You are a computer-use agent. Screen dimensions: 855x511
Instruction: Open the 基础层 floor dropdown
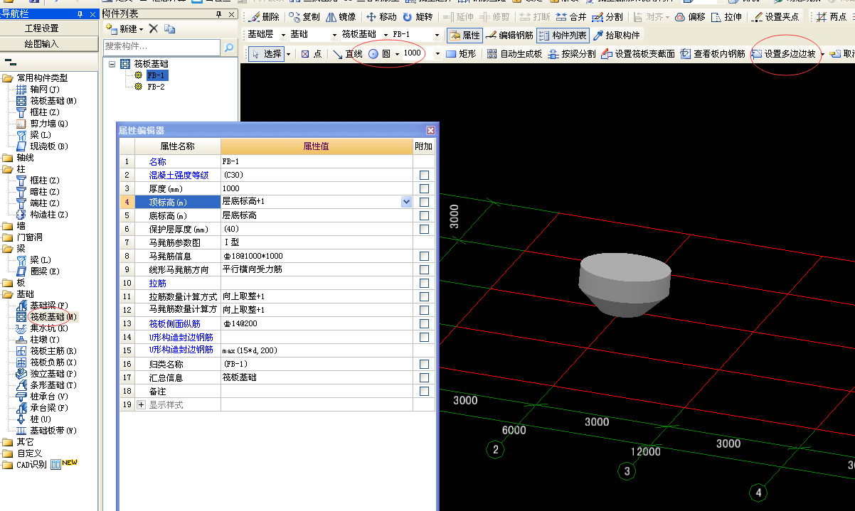(x=283, y=35)
